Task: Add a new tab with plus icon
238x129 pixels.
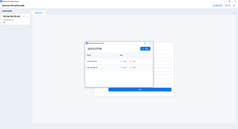Action: pos(234,13)
